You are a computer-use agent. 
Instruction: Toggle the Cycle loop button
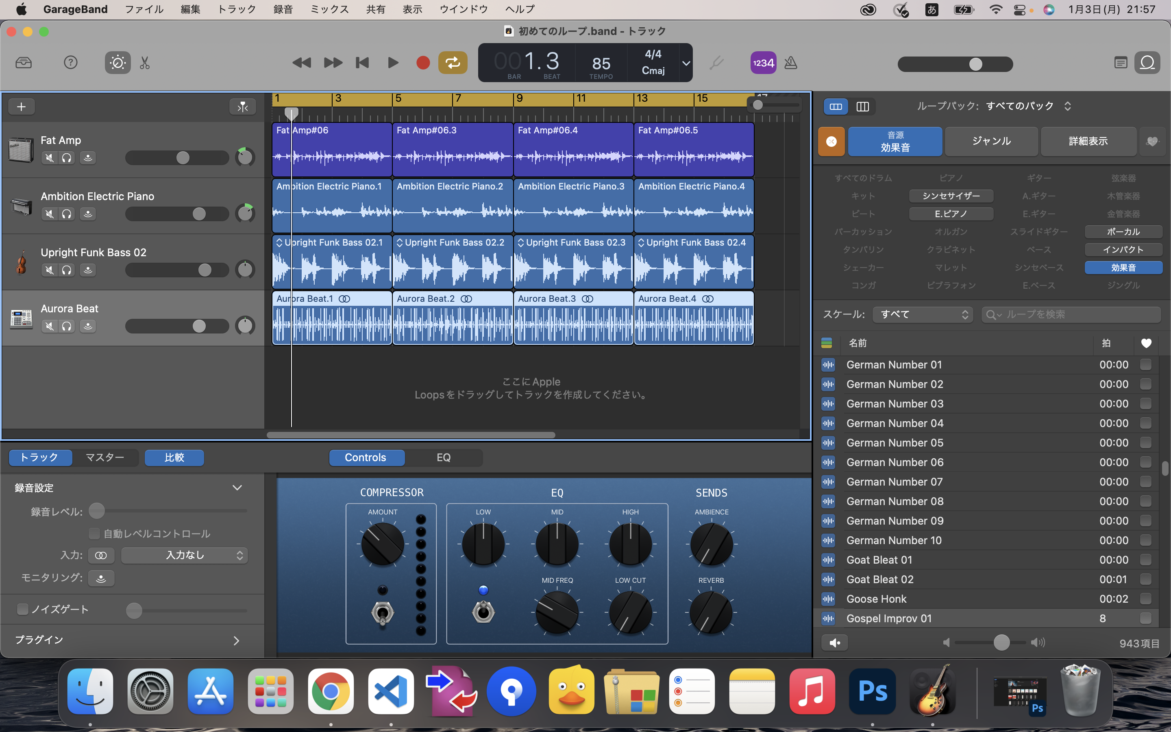453,63
